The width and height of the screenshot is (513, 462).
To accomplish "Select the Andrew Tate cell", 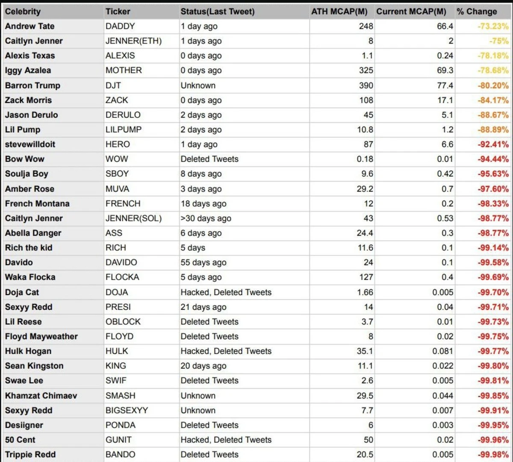I will (30, 26).
